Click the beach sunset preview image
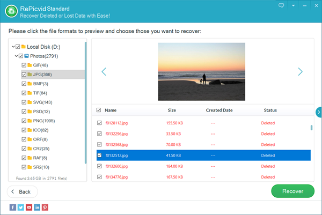Screen dimensions: 322x215 point(201,72)
